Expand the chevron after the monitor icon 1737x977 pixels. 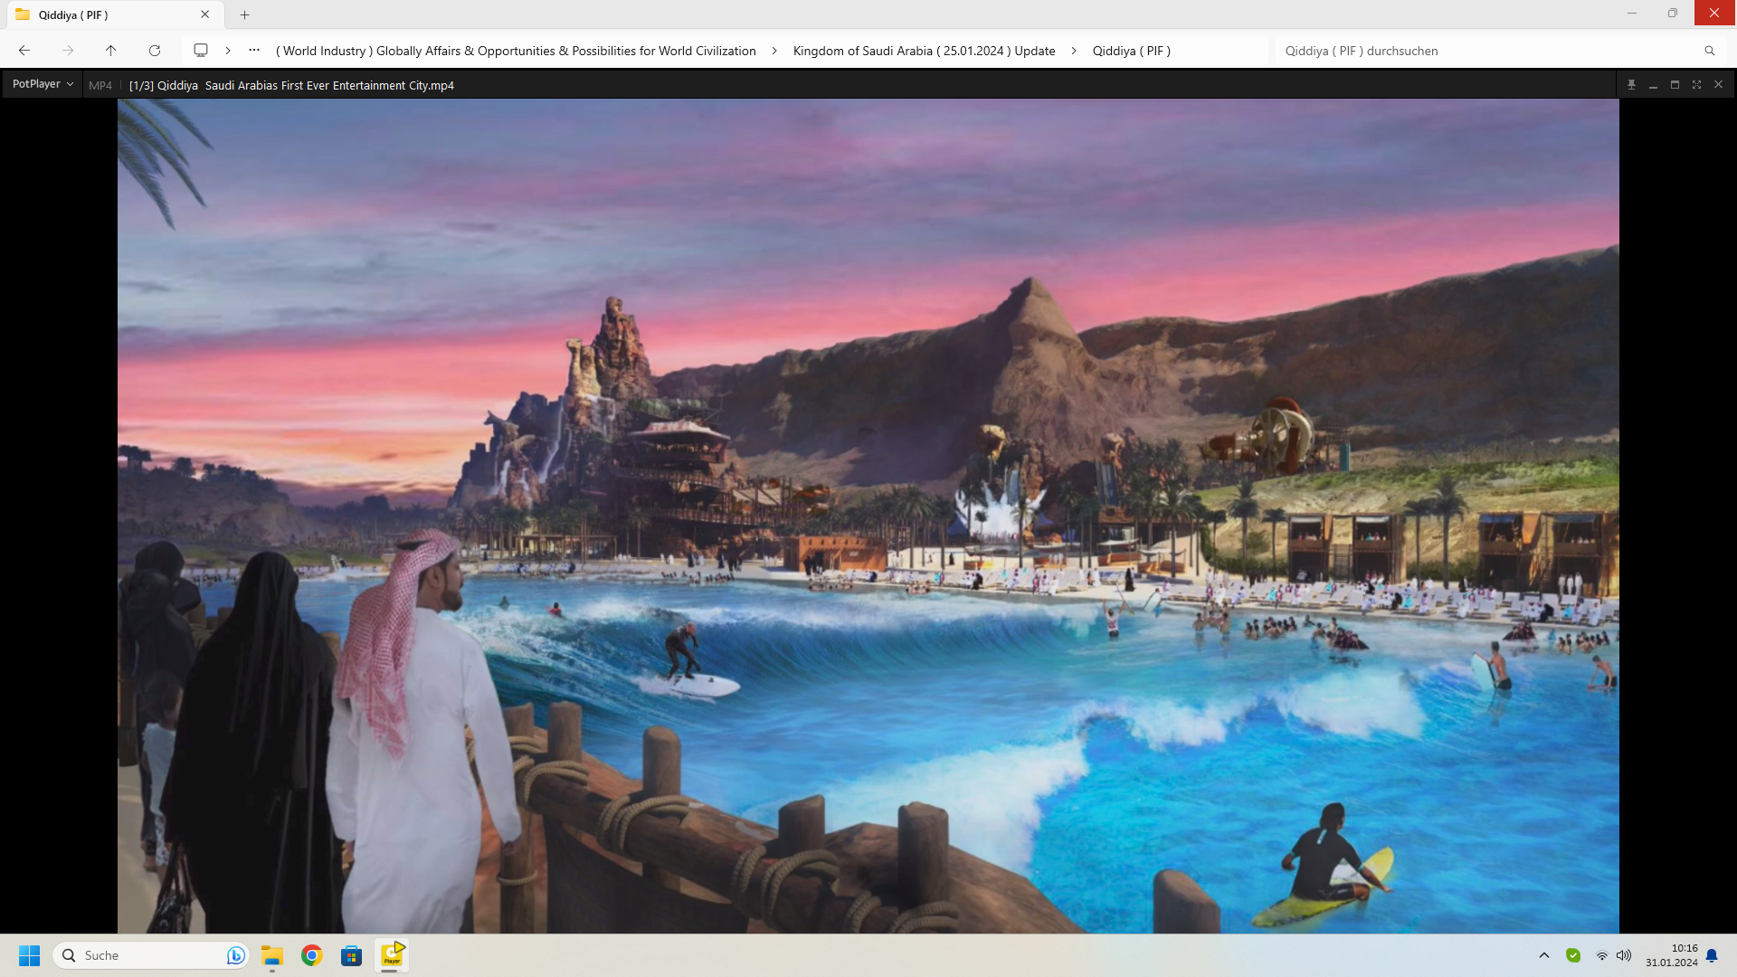228,51
